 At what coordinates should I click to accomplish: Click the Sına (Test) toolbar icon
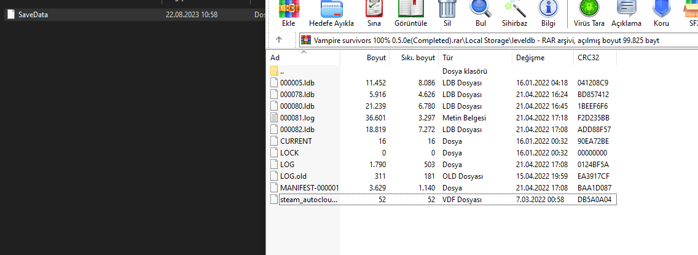point(374,8)
